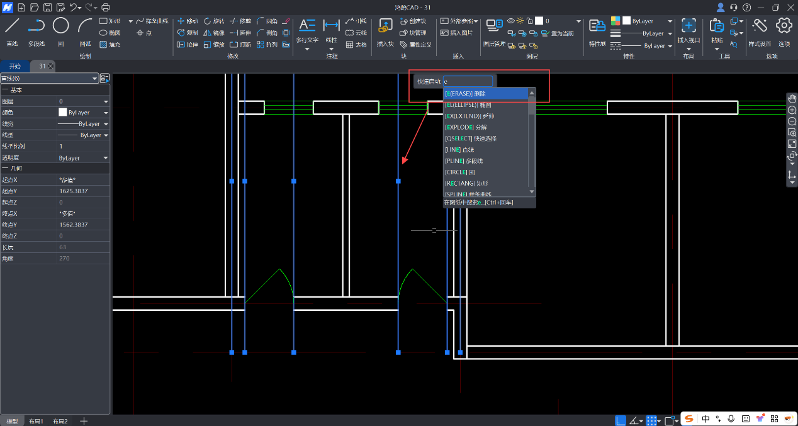Viewport: 798px width, 426px height.
Task: Switch to the 开始 tab
Action: 15,66
